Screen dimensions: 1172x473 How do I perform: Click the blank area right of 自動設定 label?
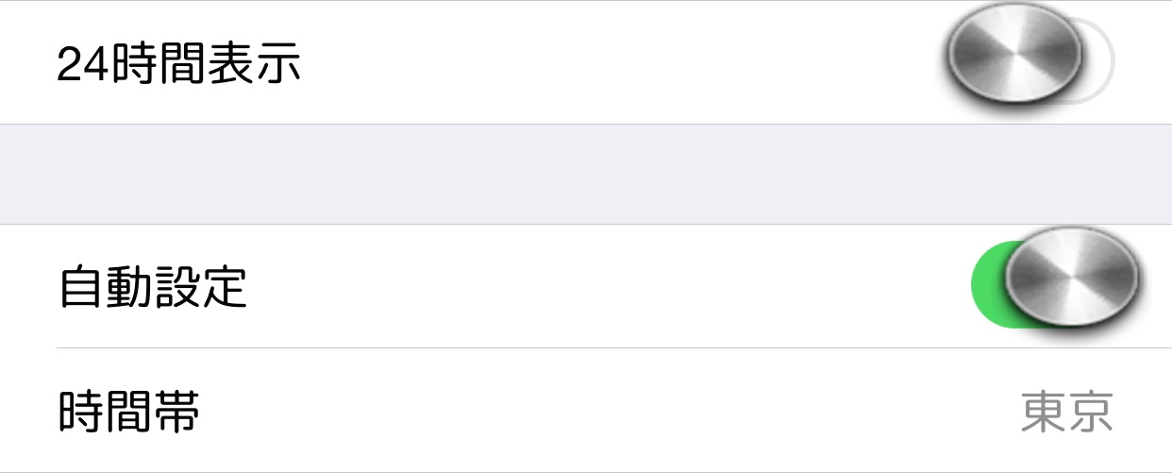[x=609, y=286]
